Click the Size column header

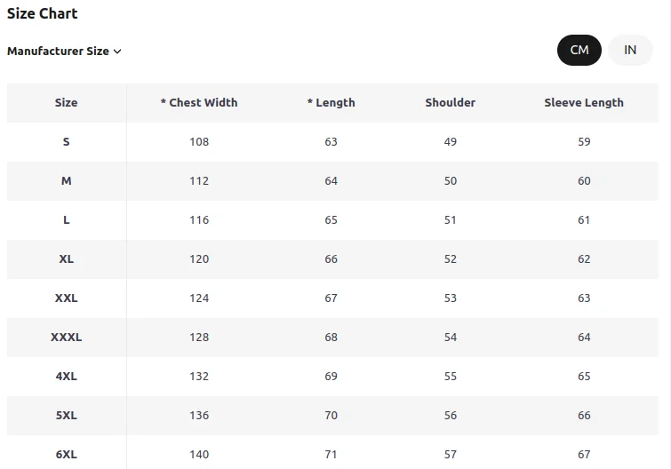(67, 103)
